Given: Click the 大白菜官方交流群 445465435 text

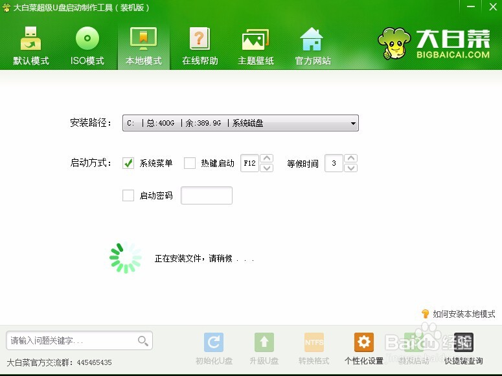Looking at the screenshot, I should (59, 362).
